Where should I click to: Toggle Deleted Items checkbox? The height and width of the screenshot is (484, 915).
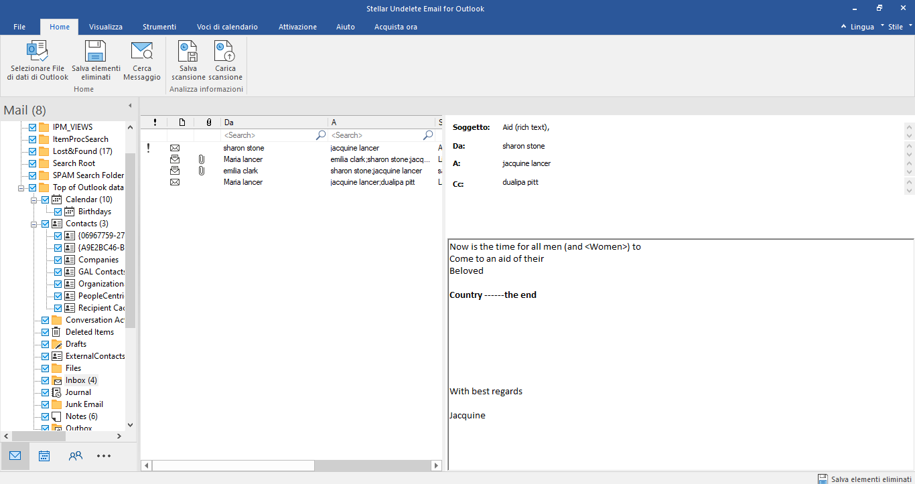coord(45,332)
